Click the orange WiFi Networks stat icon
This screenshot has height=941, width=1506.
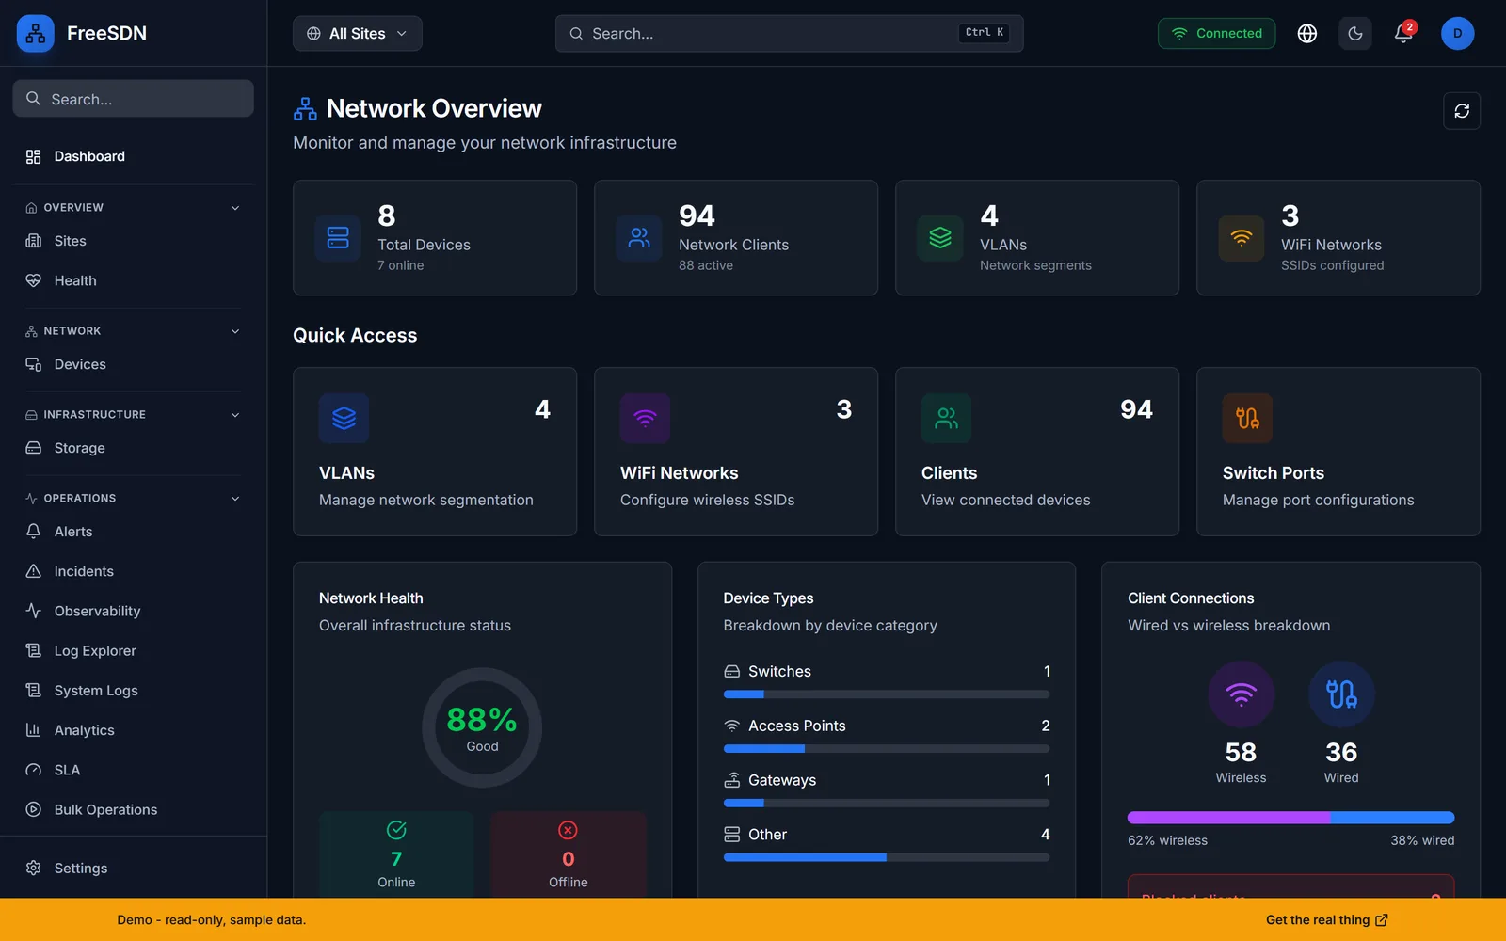tap(1242, 238)
